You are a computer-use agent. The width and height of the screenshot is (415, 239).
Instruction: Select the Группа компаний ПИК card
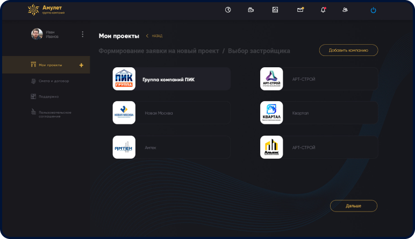[x=171, y=79]
